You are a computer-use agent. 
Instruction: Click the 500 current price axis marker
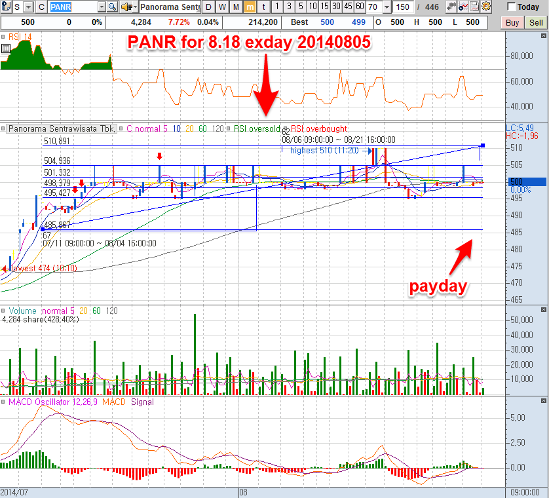tap(527, 182)
